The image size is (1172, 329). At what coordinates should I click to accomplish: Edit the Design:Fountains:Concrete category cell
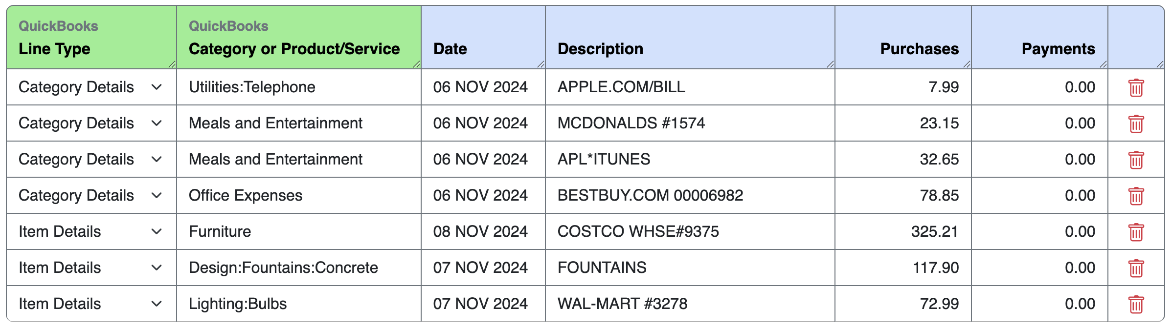click(299, 267)
